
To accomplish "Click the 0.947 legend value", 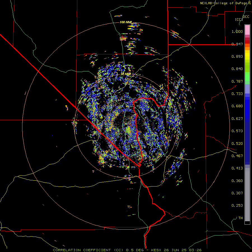I will pyautogui.click(x=237, y=44).
